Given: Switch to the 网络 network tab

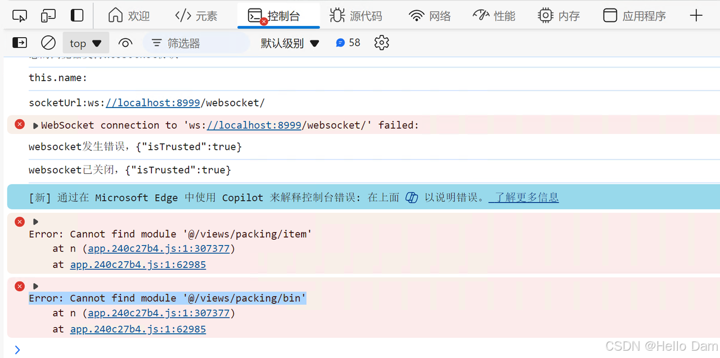Looking at the screenshot, I should pos(430,16).
